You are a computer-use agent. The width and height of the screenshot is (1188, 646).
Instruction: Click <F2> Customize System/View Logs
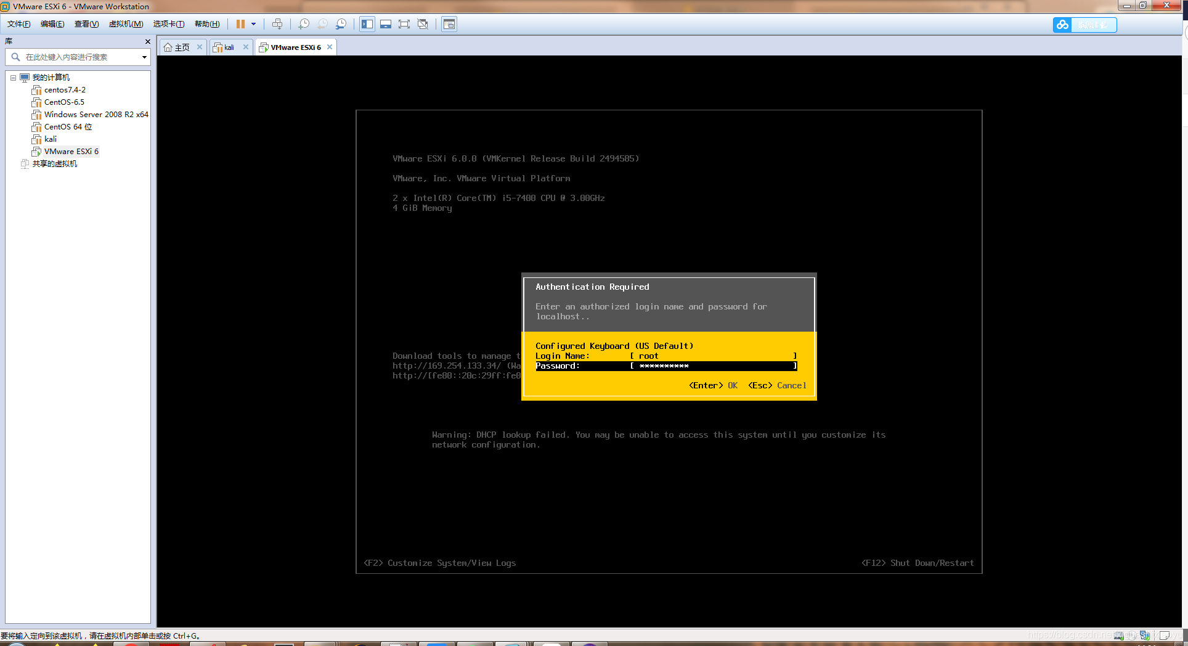[x=439, y=563]
